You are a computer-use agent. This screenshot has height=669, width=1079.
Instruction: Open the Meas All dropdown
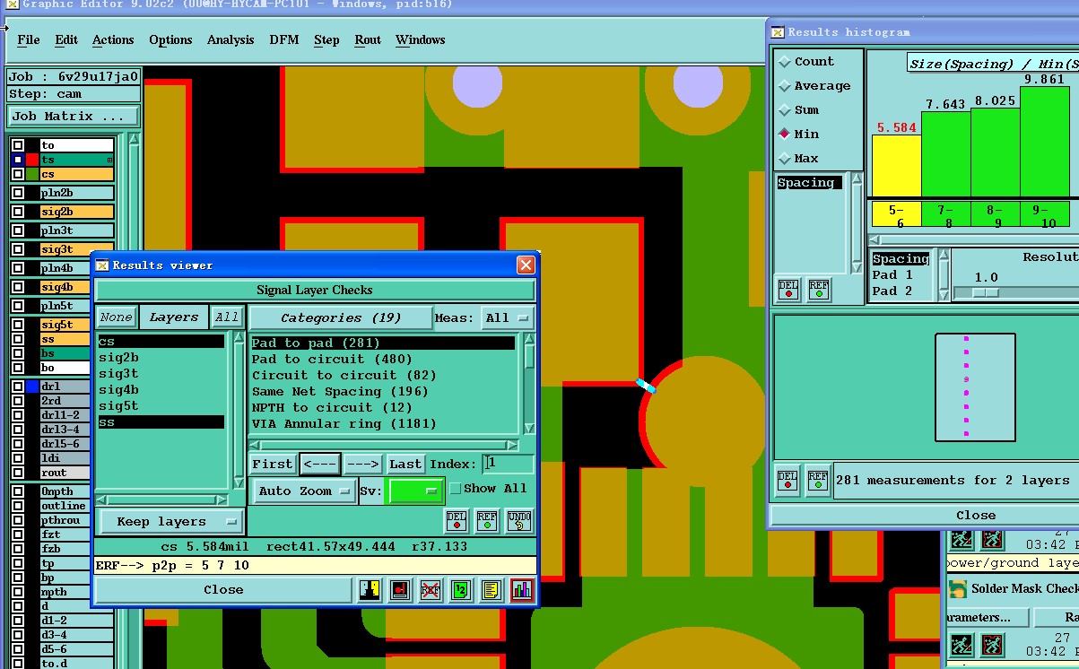pyautogui.click(x=508, y=317)
